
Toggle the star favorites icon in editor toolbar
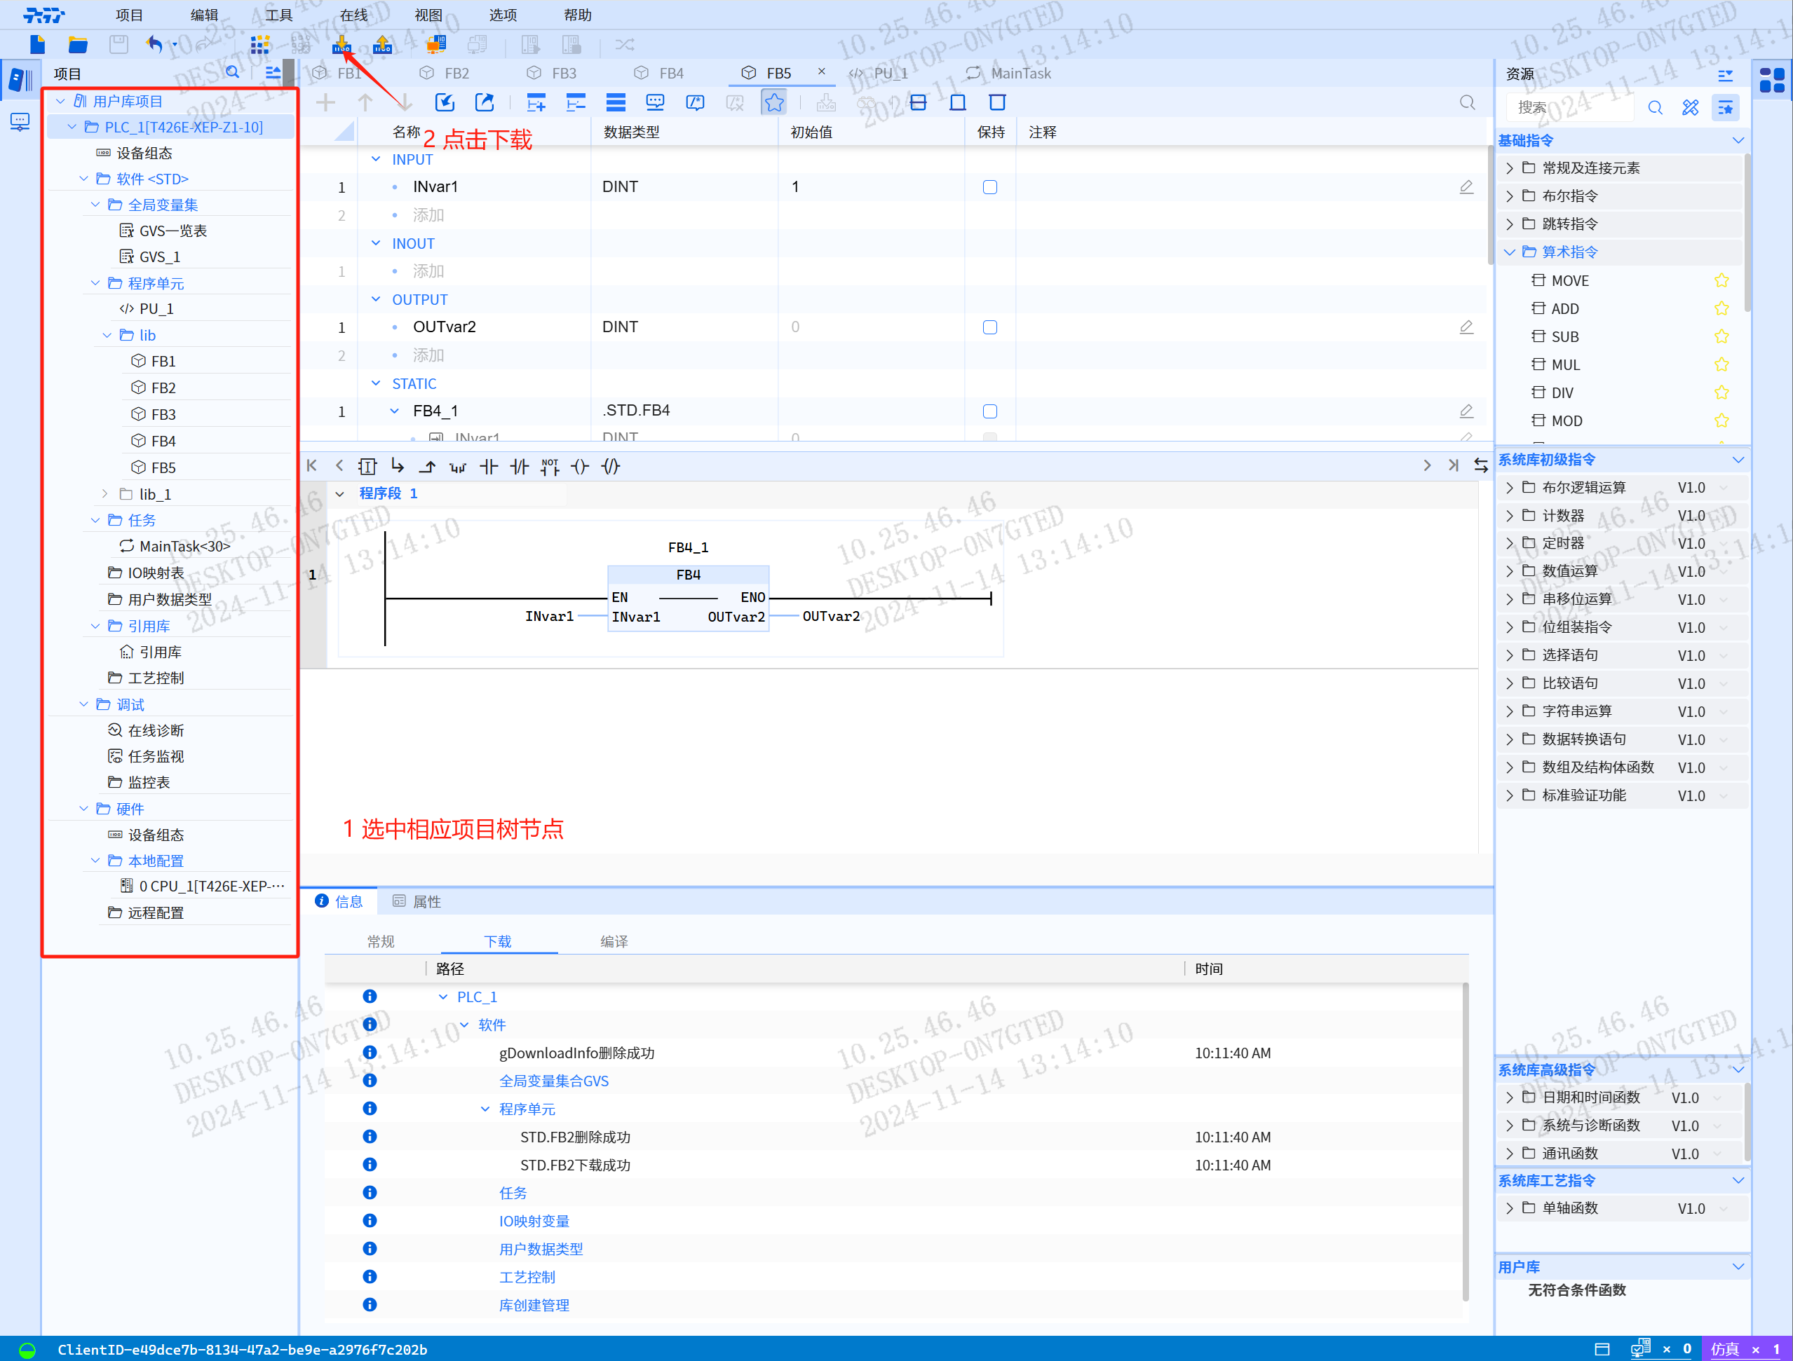[774, 103]
